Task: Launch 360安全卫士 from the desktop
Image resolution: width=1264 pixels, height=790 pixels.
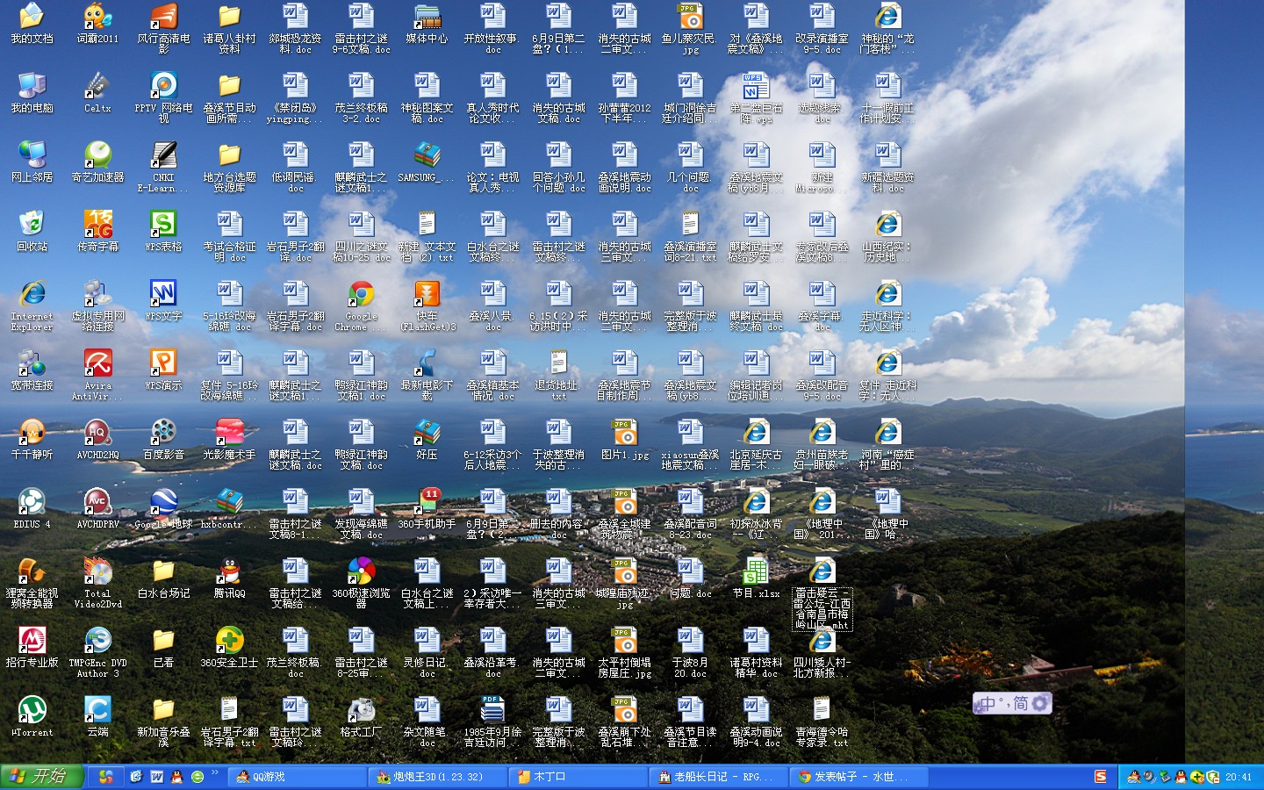Action: pyautogui.click(x=229, y=647)
